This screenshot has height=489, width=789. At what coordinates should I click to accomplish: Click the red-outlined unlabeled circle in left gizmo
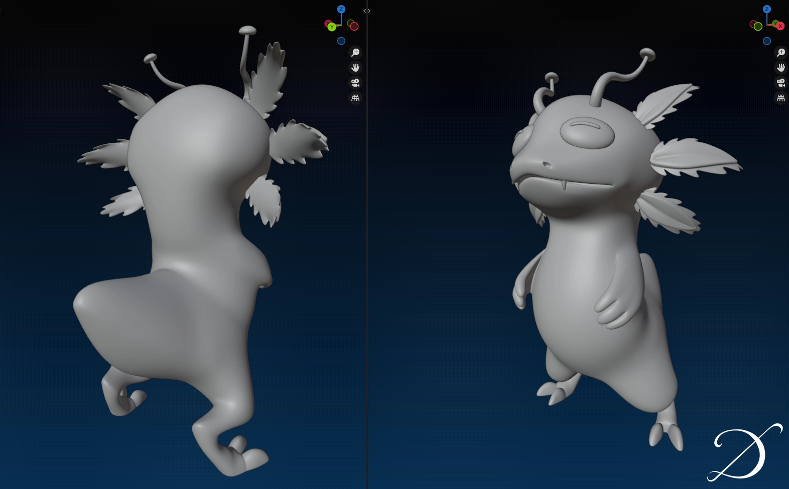click(x=354, y=27)
